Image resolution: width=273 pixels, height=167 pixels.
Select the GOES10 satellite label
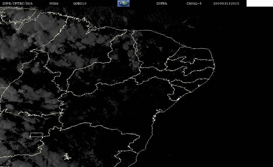point(80,3)
